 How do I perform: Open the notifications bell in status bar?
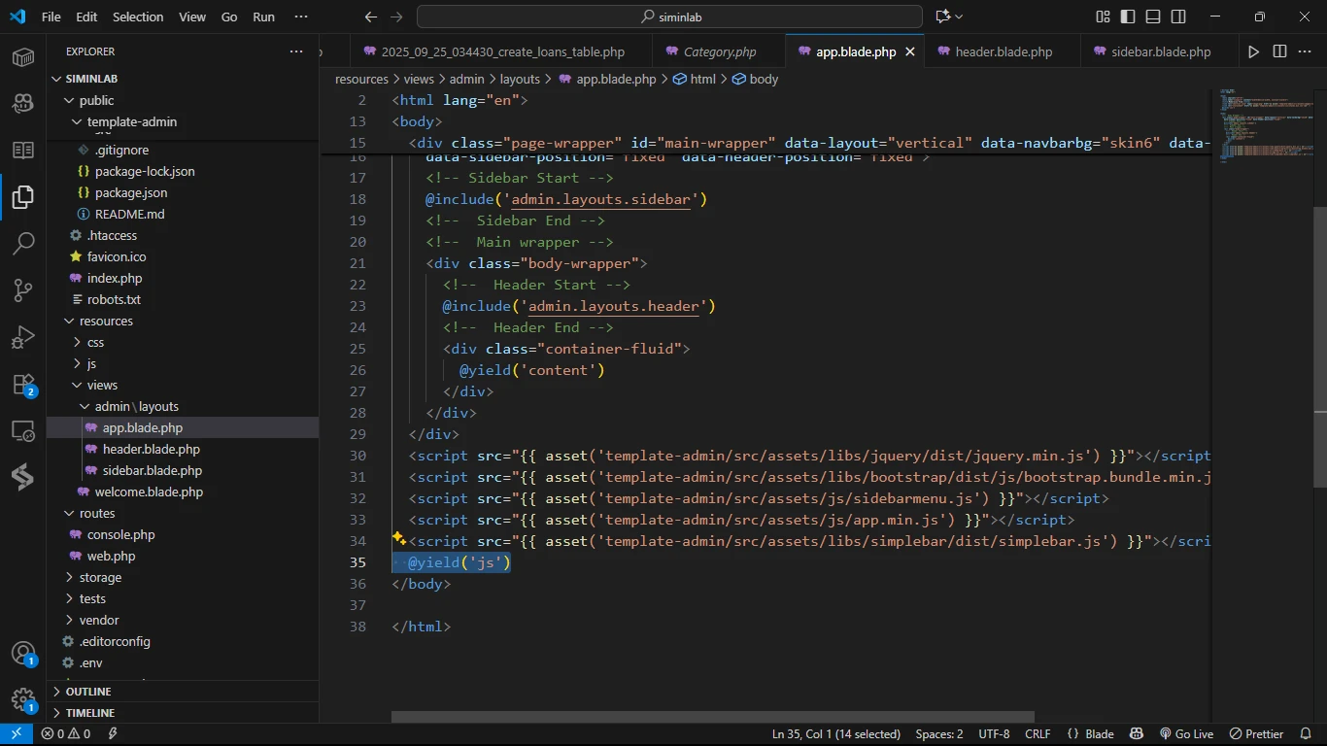[x=1305, y=734]
